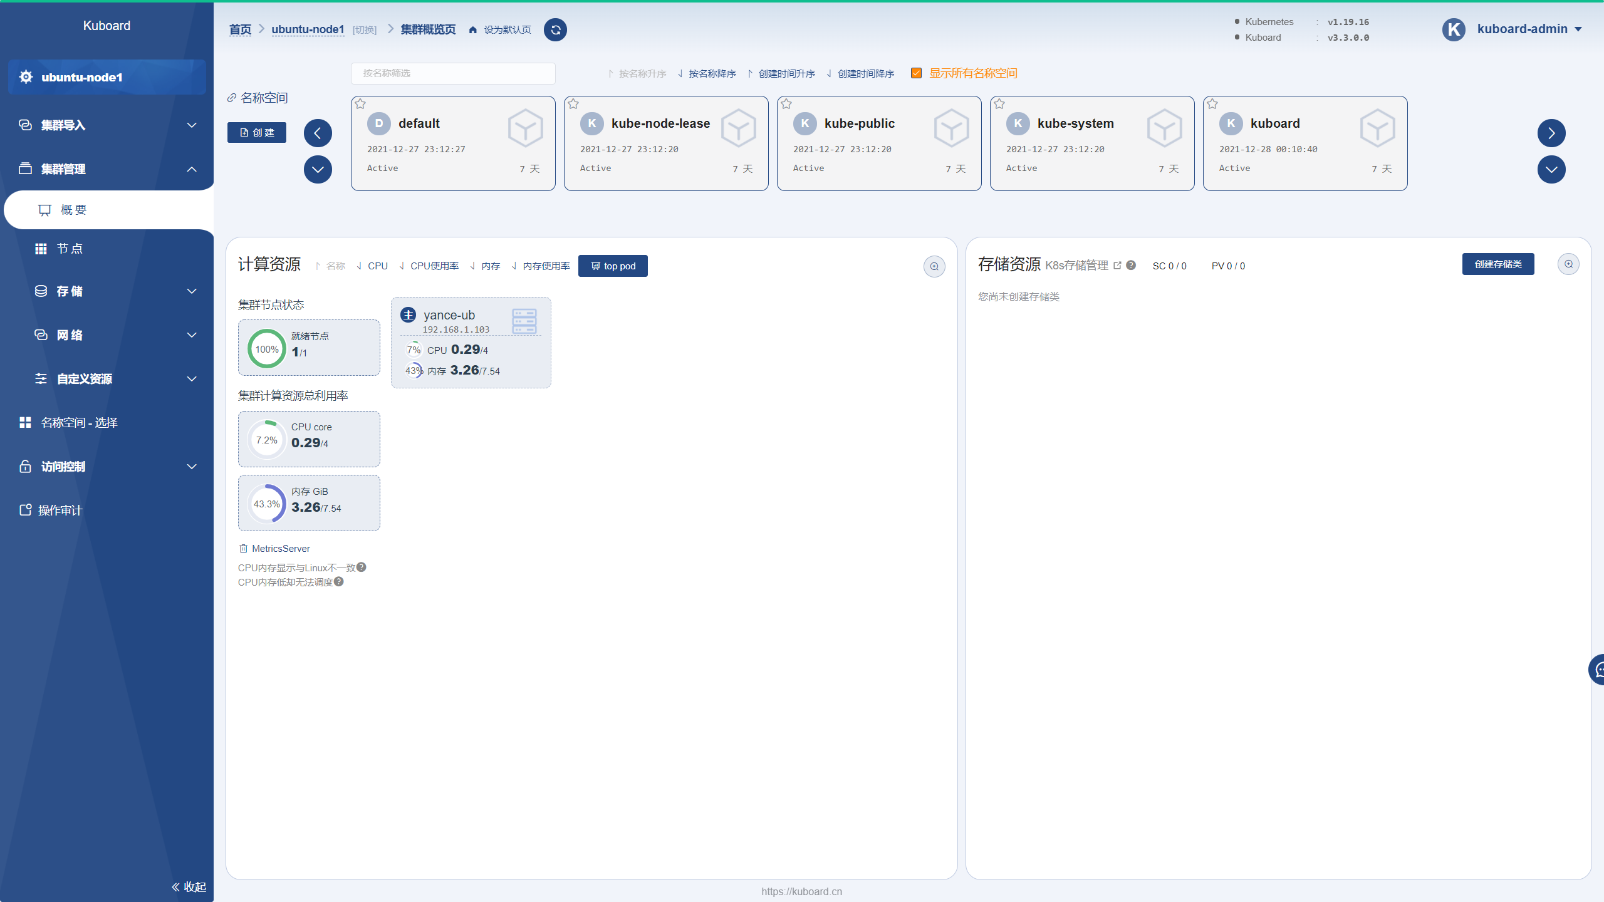
Task: Click zoom icon in 计算资源 panel
Action: pyautogui.click(x=934, y=266)
